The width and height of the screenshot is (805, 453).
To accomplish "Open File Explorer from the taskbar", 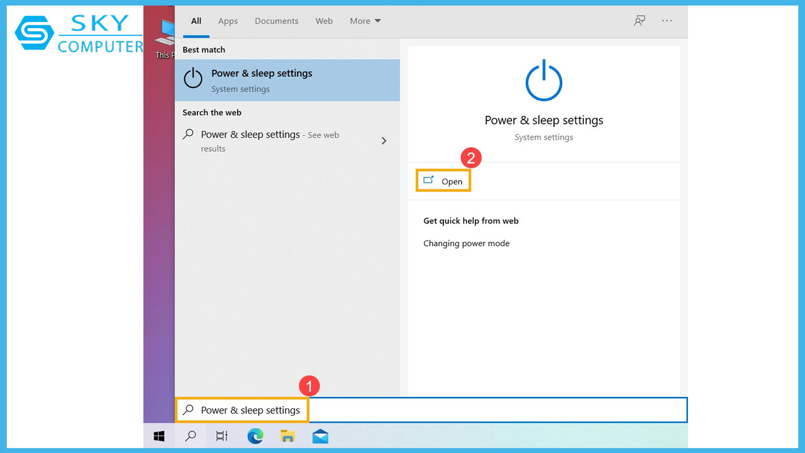I will pyautogui.click(x=287, y=436).
